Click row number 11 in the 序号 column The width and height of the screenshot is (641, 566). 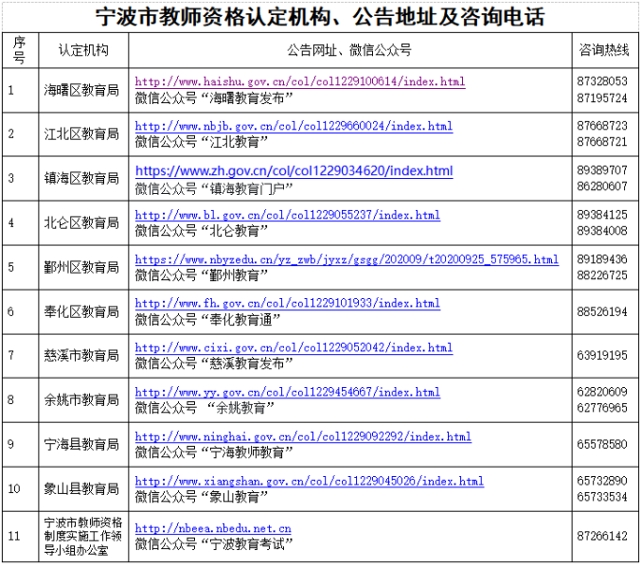click(x=14, y=537)
